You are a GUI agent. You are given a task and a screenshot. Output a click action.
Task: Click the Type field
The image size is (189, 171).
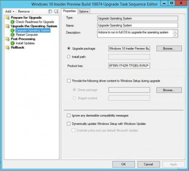138,18
